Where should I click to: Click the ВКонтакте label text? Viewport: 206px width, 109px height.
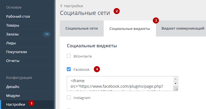click(83, 56)
